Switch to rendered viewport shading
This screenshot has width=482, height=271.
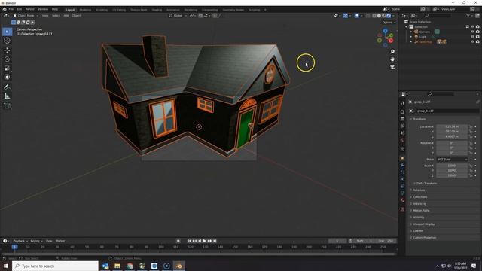pyautogui.click(x=389, y=15)
